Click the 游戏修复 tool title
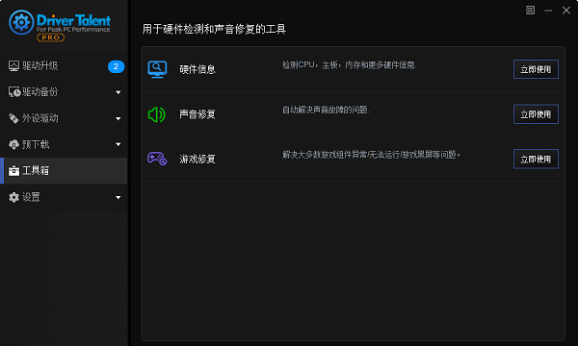The width and height of the screenshot is (578, 346). tap(197, 160)
